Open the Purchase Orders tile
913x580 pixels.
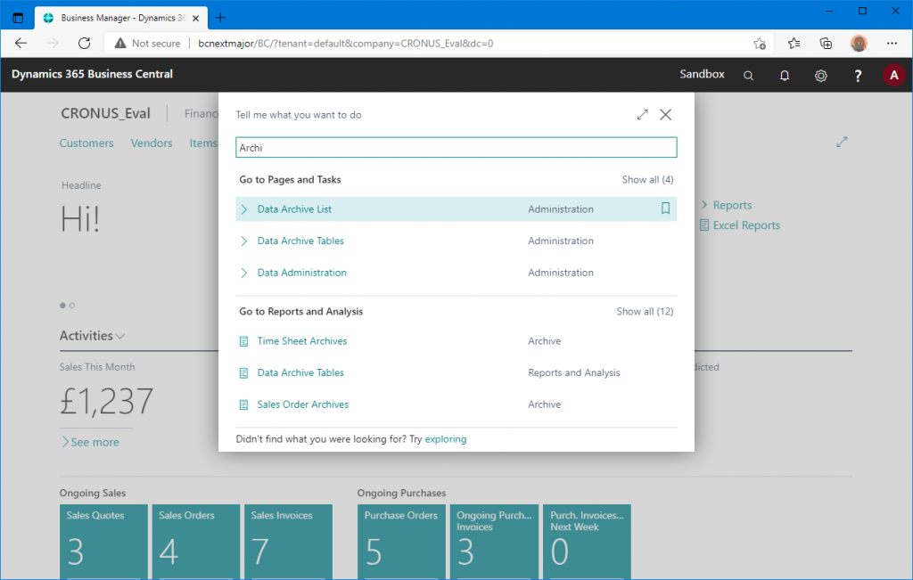[x=401, y=542]
